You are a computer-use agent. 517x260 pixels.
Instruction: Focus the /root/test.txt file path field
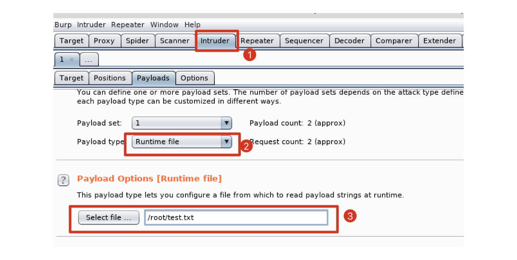(x=236, y=217)
